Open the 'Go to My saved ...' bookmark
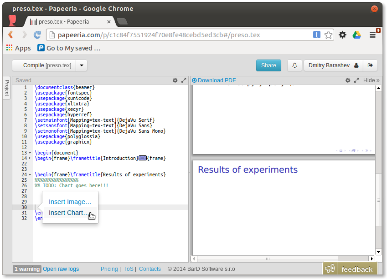Screen dimensions: 387x279 tap(69, 48)
